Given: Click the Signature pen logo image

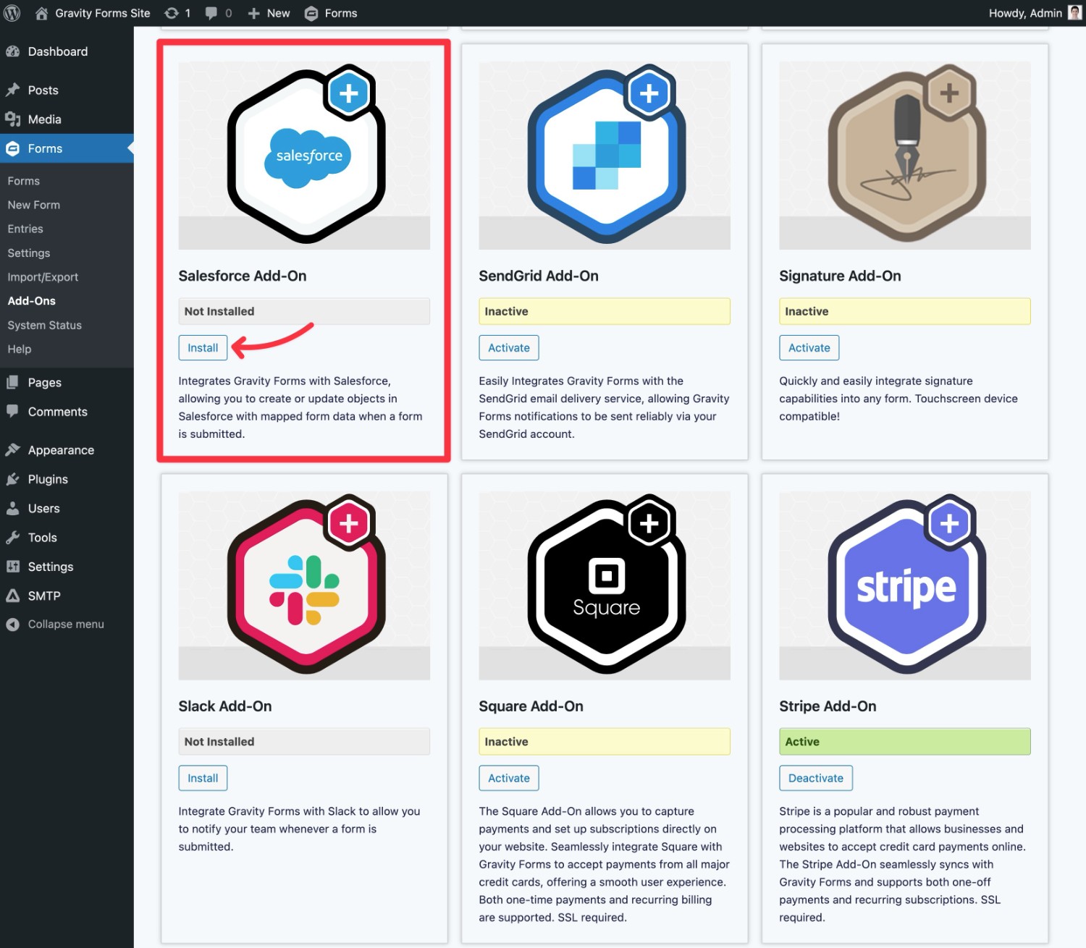Looking at the screenshot, I should point(907,155).
